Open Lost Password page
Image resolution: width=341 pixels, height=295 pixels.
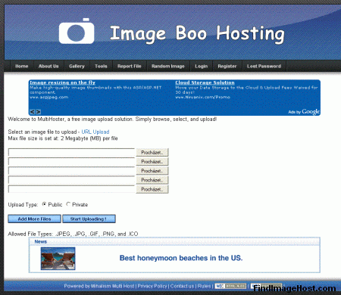tap(264, 66)
